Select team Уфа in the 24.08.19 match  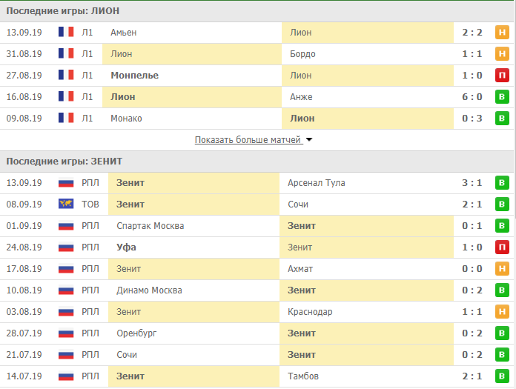[x=126, y=247]
